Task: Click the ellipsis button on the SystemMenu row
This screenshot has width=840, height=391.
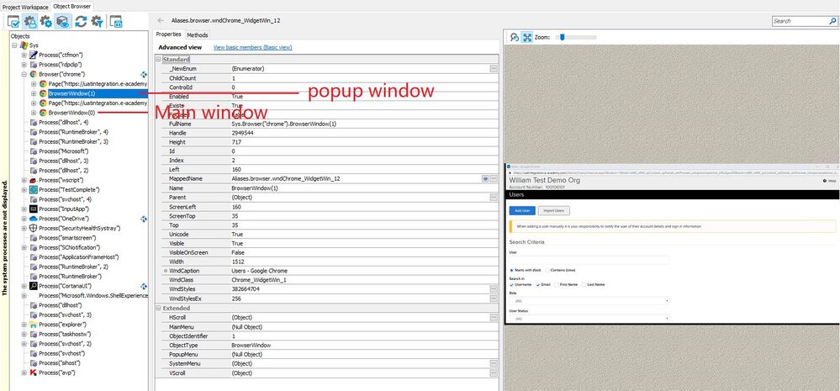Action: click(494, 364)
